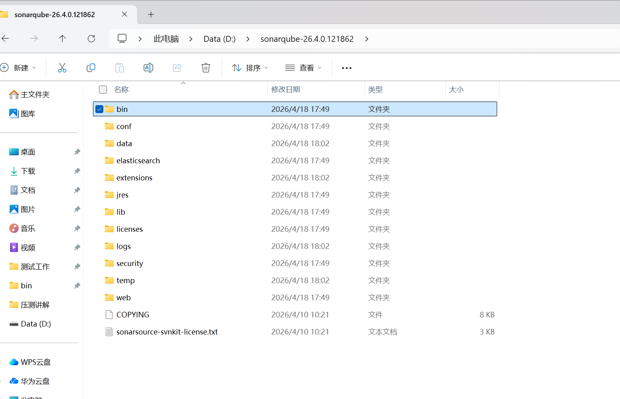Click Data (D:) breadcrumb in address bar
The image size is (620, 399).
[x=219, y=39]
